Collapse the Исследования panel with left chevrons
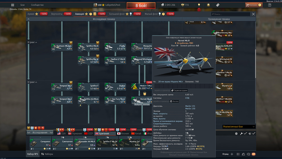 point(29,132)
